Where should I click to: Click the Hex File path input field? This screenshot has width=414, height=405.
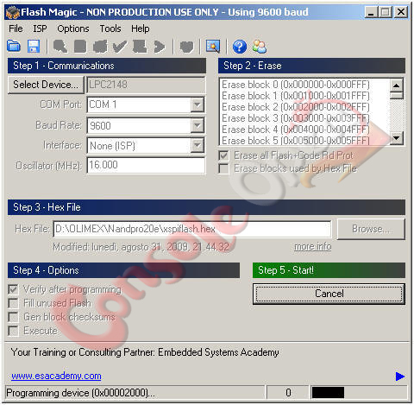pos(192,229)
